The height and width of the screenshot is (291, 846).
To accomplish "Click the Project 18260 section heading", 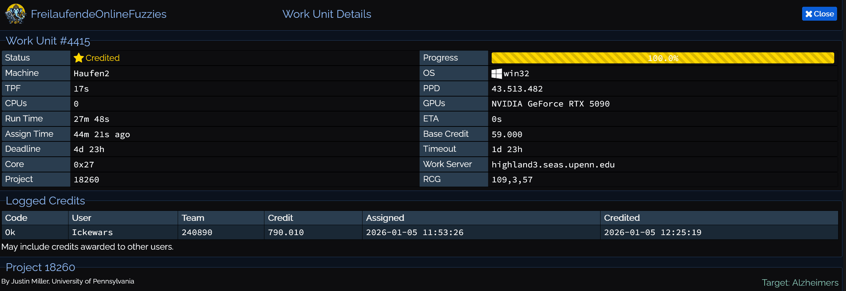I will click(40, 267).
